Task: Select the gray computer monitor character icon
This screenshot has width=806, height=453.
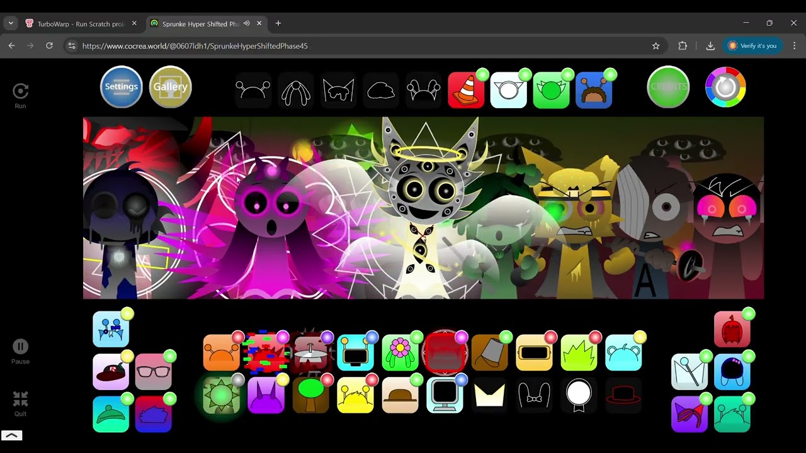Action: click(x=445, y=395)
